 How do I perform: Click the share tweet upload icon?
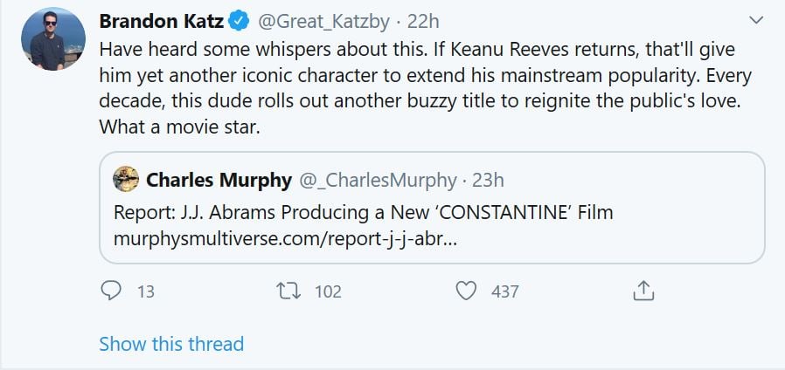(643, 291)
